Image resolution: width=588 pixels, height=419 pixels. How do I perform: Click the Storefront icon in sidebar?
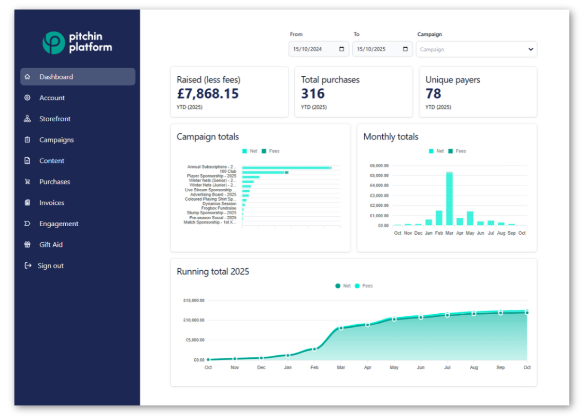click(27, 119)
